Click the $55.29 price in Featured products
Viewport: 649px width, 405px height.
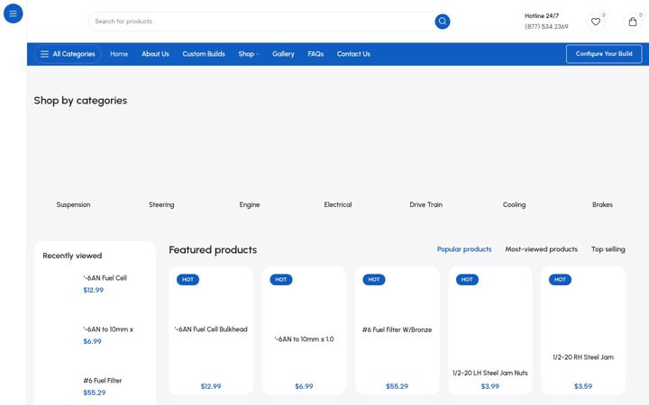point(397,386)
